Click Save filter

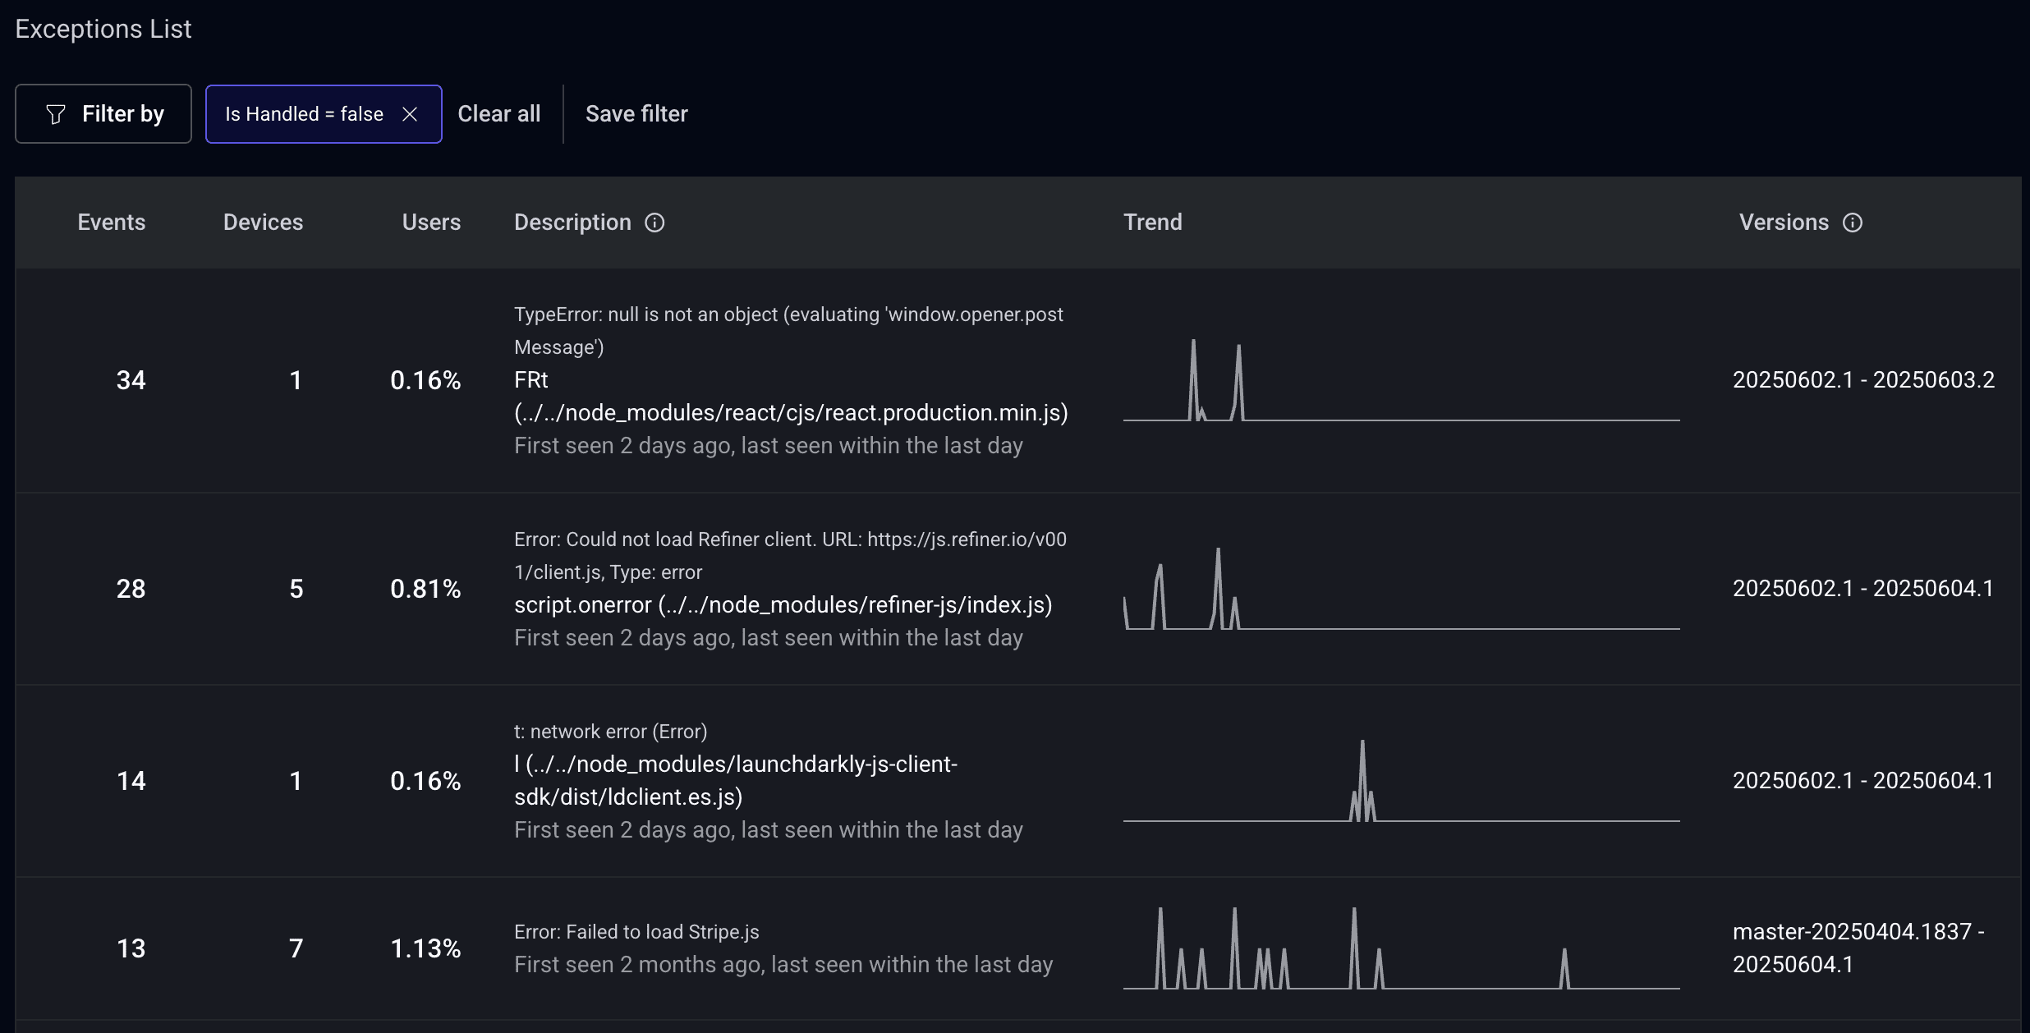coord(636,114)
